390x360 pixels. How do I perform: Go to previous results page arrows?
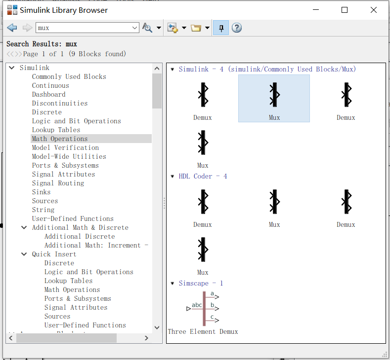coord(10,54)
